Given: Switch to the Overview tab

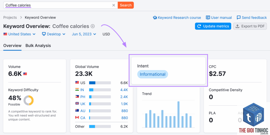Looking at the screenshot, I should (x=12, y=46).
